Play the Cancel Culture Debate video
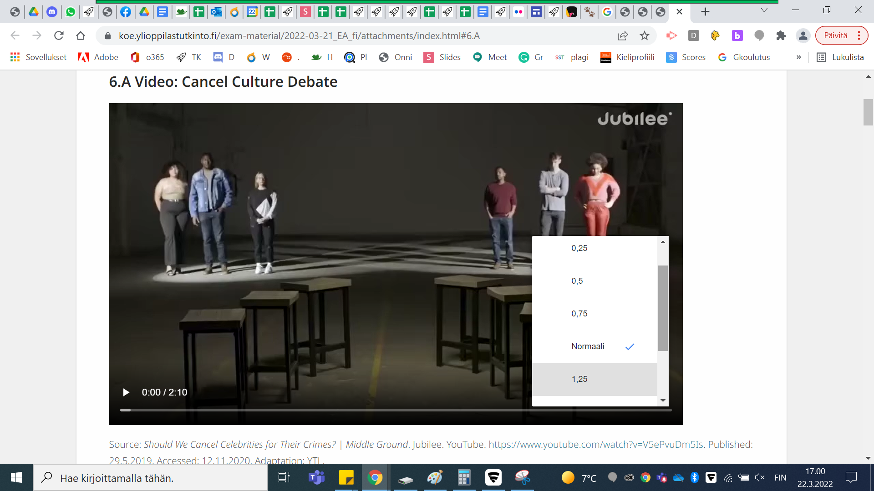The height and width of the screenshot is (491, 874). (x=126, y=392)
